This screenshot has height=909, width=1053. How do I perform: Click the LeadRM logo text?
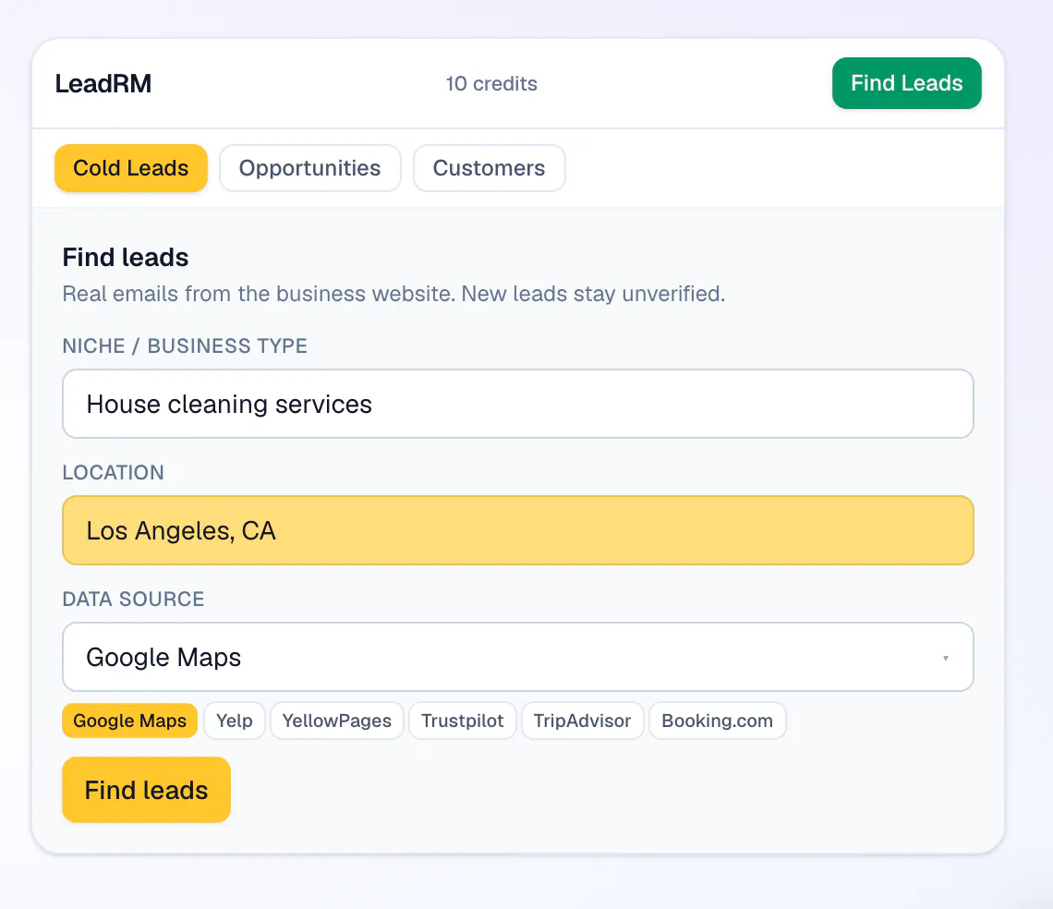click(103, 84)
